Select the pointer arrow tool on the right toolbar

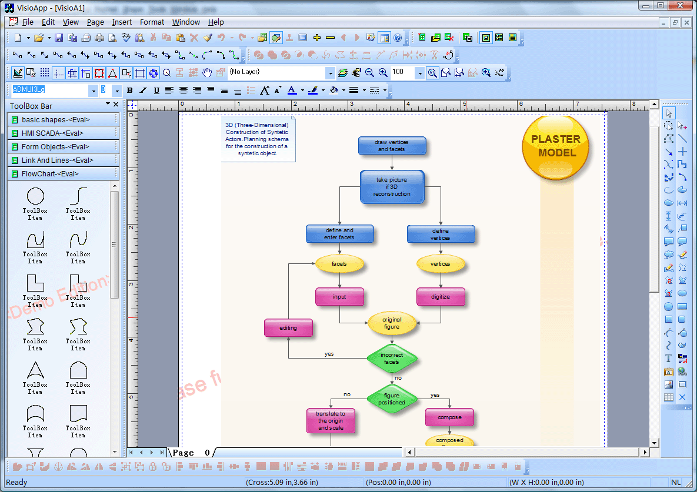pos(670,113)
